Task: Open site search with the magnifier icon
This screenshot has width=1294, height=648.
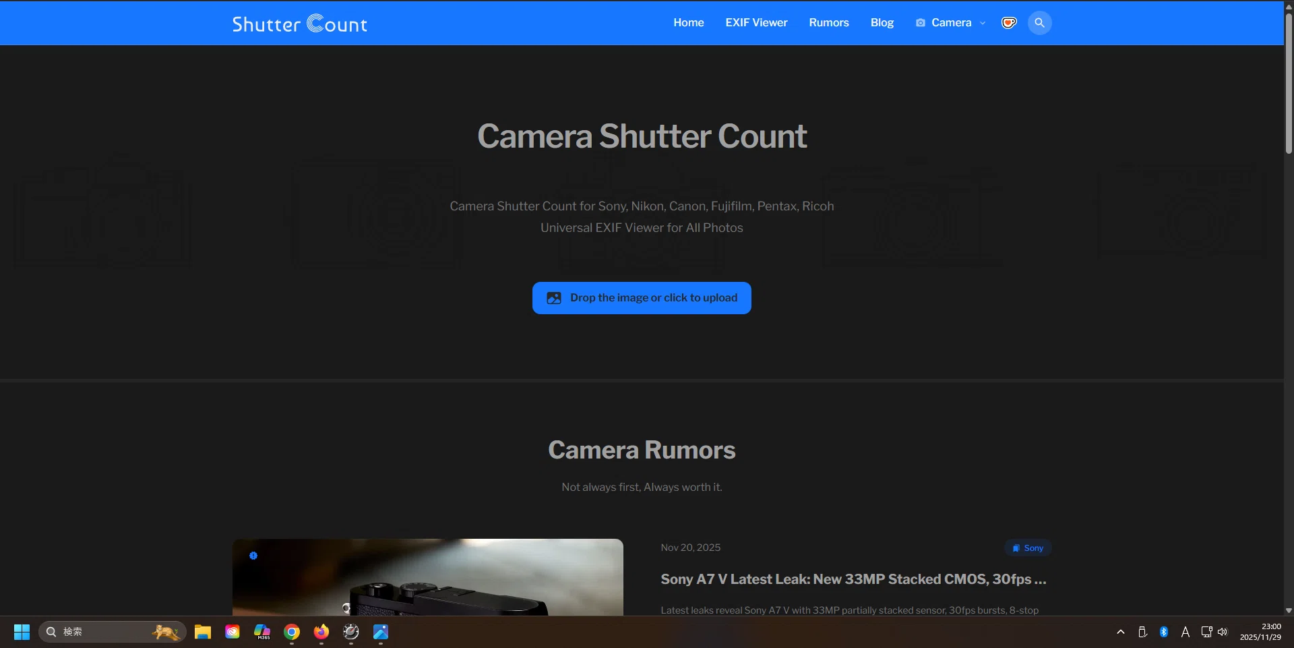Action: [1039, 23]
